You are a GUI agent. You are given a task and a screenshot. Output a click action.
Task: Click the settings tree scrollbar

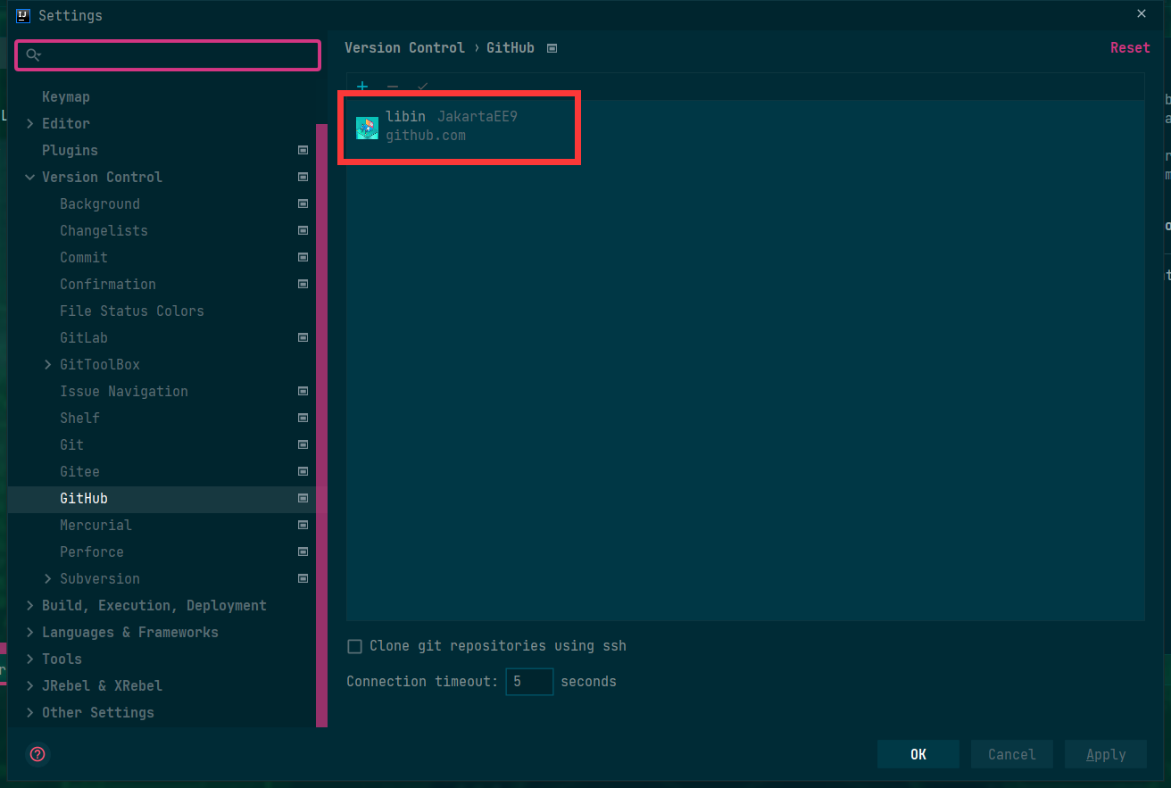click(322, 425)
